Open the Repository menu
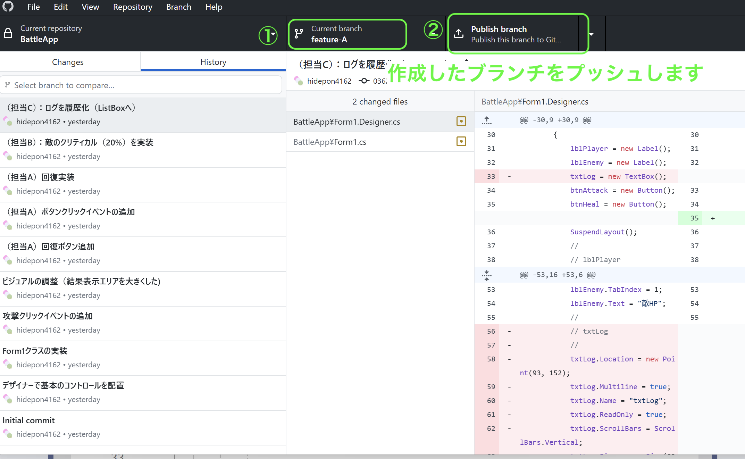Image resolution: width=745 pixels, height=459 pixels. [133, 7]
